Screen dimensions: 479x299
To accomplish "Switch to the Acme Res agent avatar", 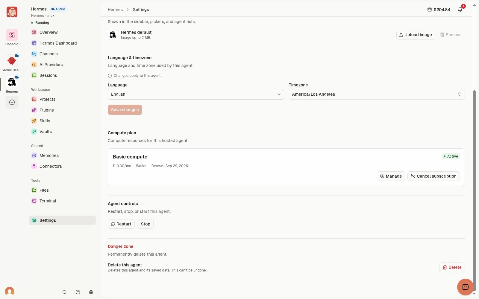I will [x=12, y=61].
